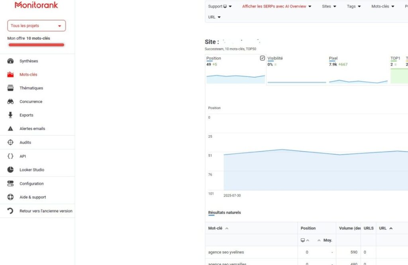Navigate to Concurrence
408x265 pixels.
pyautogui.click(x=31, y=101)
